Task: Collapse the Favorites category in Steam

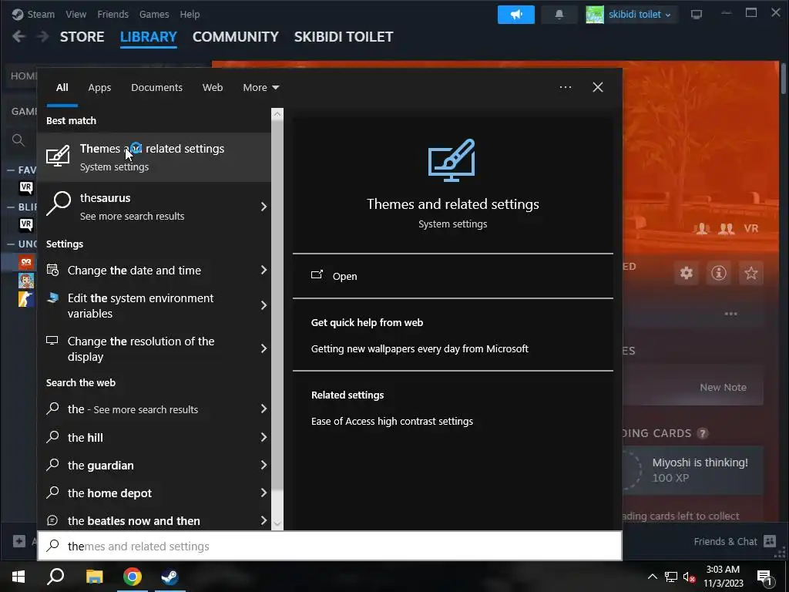Action: click(x=10, y=170)
